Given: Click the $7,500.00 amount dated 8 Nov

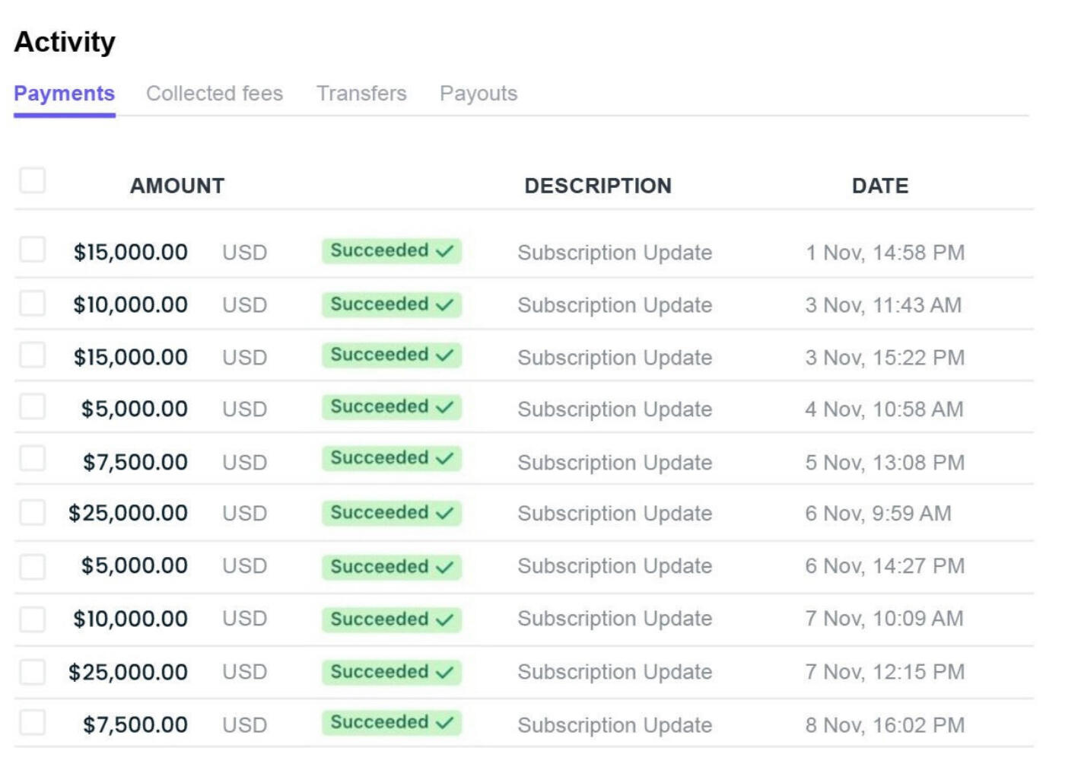Looking at the screenshot, I should click(x=135, y=725).
